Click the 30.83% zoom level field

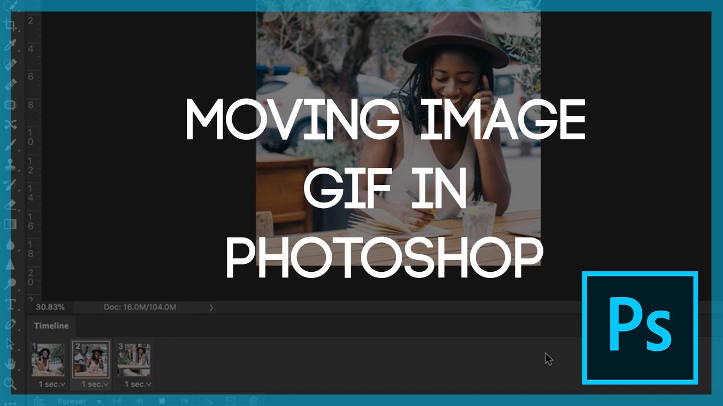tap(50, 307)
